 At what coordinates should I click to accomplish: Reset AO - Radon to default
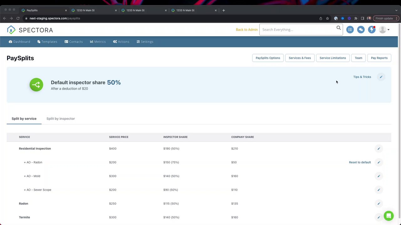[360, 162]
